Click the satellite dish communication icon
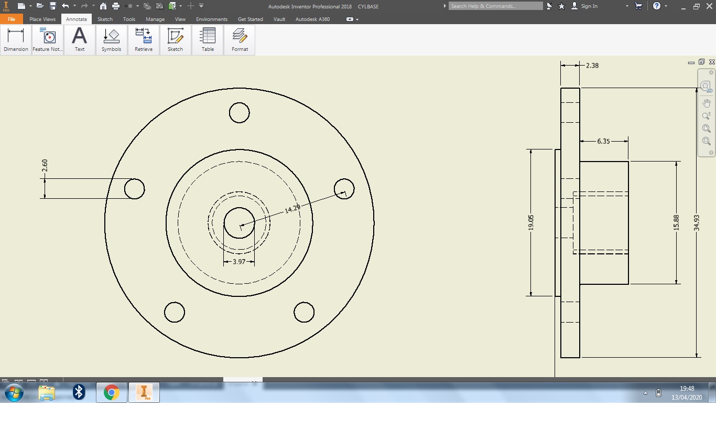Image resolution: width=716 pixels, height=428 pixels. pyautogui.click(x=549, y=6)
